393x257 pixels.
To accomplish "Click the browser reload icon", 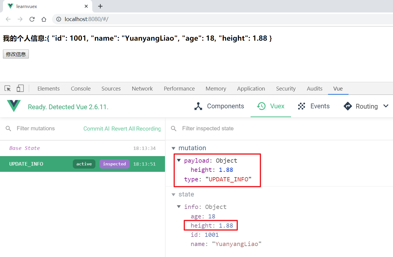I will [32, 19].
